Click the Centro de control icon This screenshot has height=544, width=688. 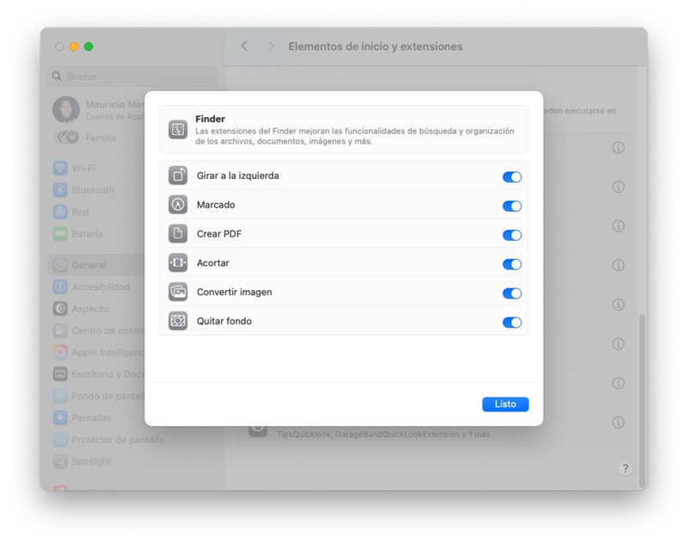pos(60,331)
